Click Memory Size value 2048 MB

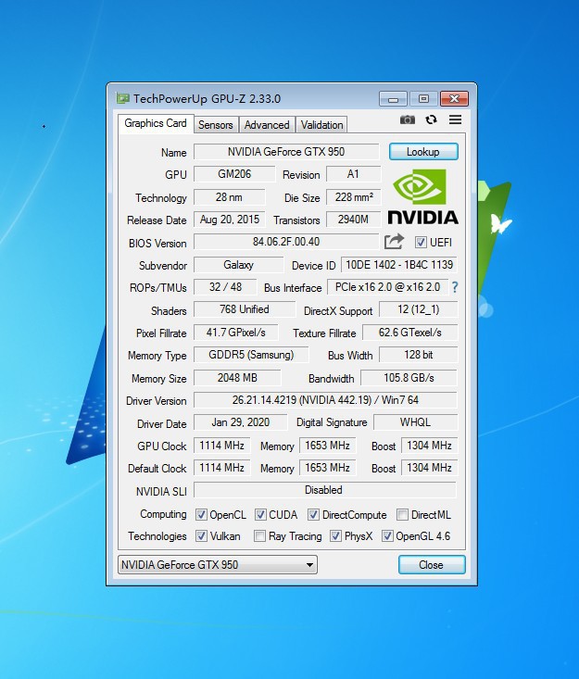point(237,378)
